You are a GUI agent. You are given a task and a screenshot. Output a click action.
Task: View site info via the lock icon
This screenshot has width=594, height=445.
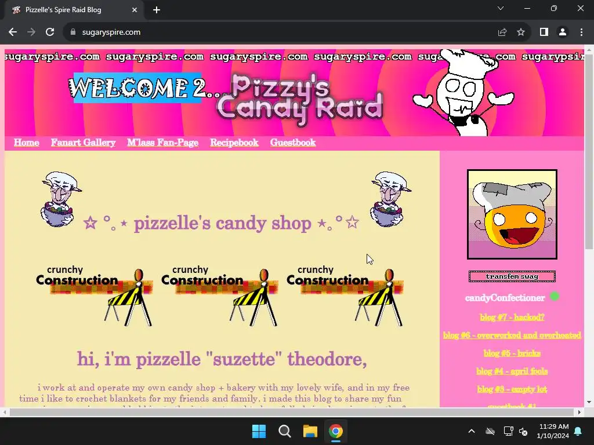73,32
